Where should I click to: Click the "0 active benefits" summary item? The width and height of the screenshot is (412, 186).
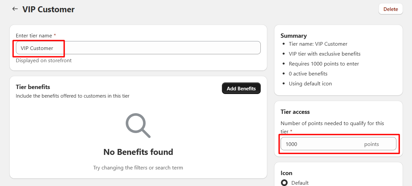[x=308, y=73]
